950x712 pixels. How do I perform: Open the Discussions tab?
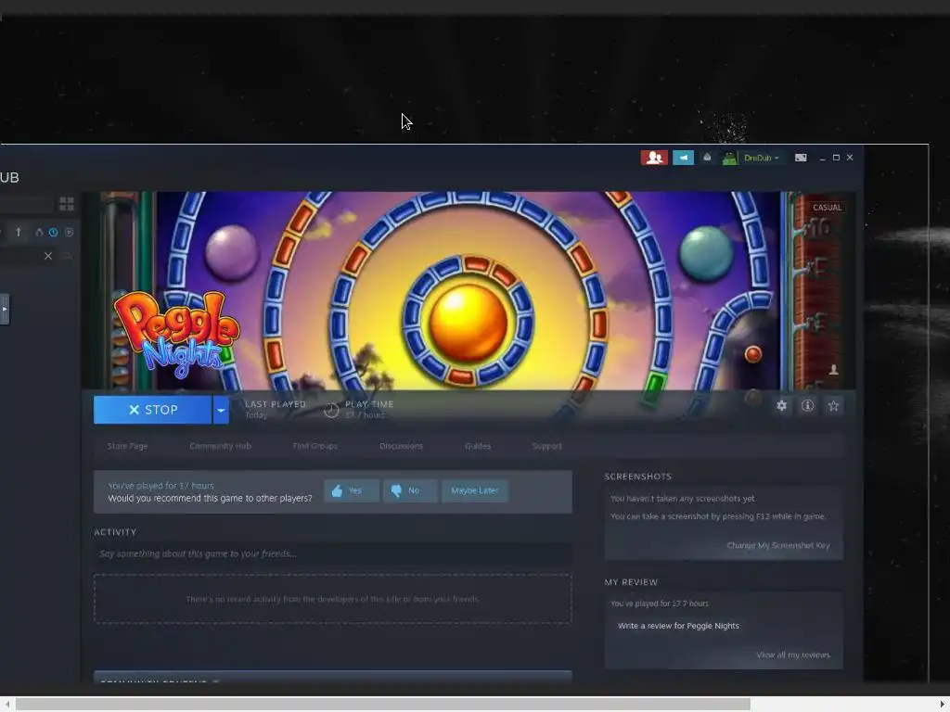[x=401, y=446]
